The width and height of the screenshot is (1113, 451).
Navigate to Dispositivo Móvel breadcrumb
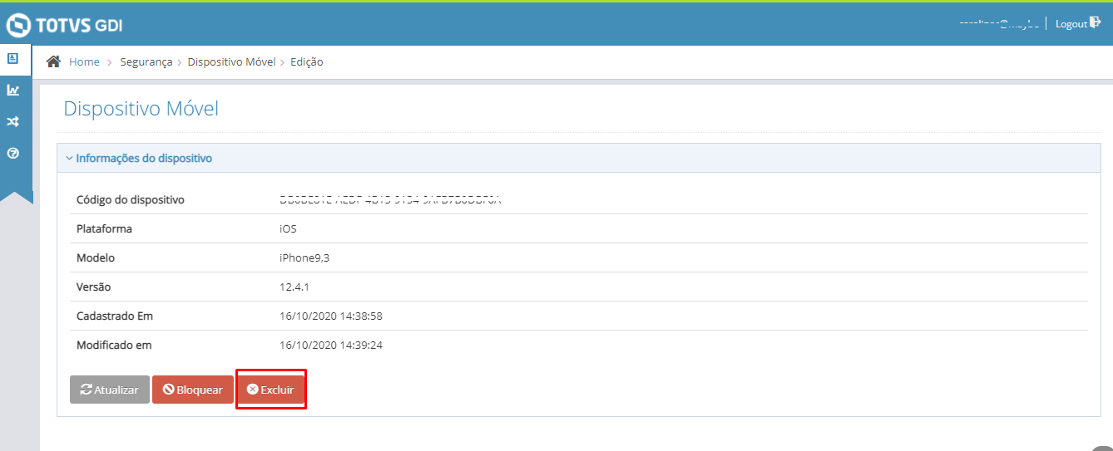tap(231, 62)
